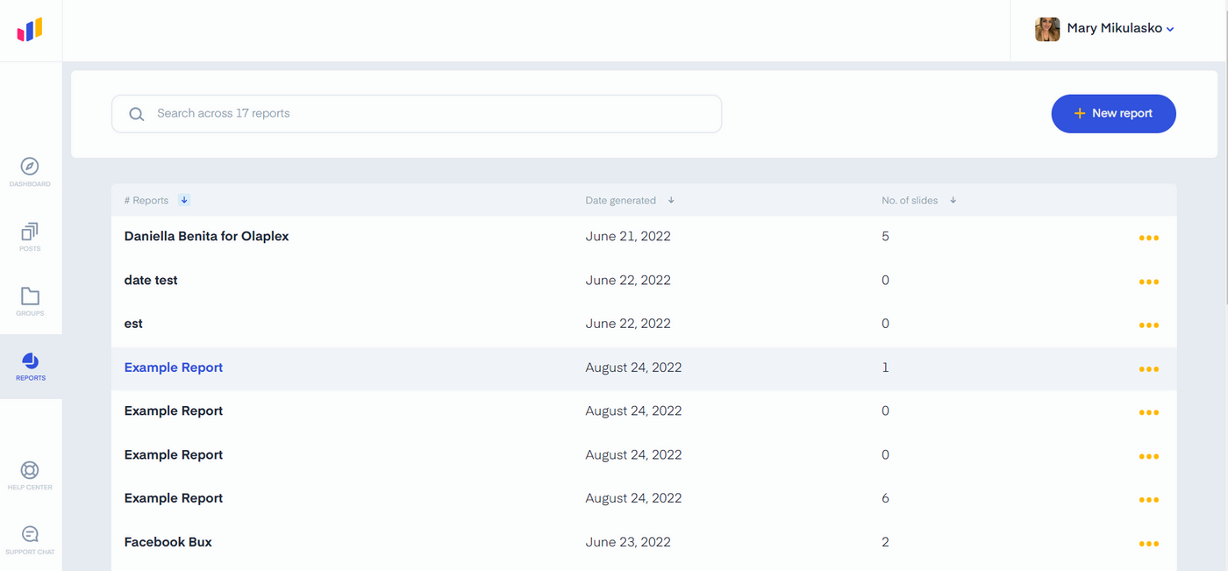This screenshot has width=1228, height=571.
Task: Open the Facebook Bux report
Action: (x=168, y=542)
